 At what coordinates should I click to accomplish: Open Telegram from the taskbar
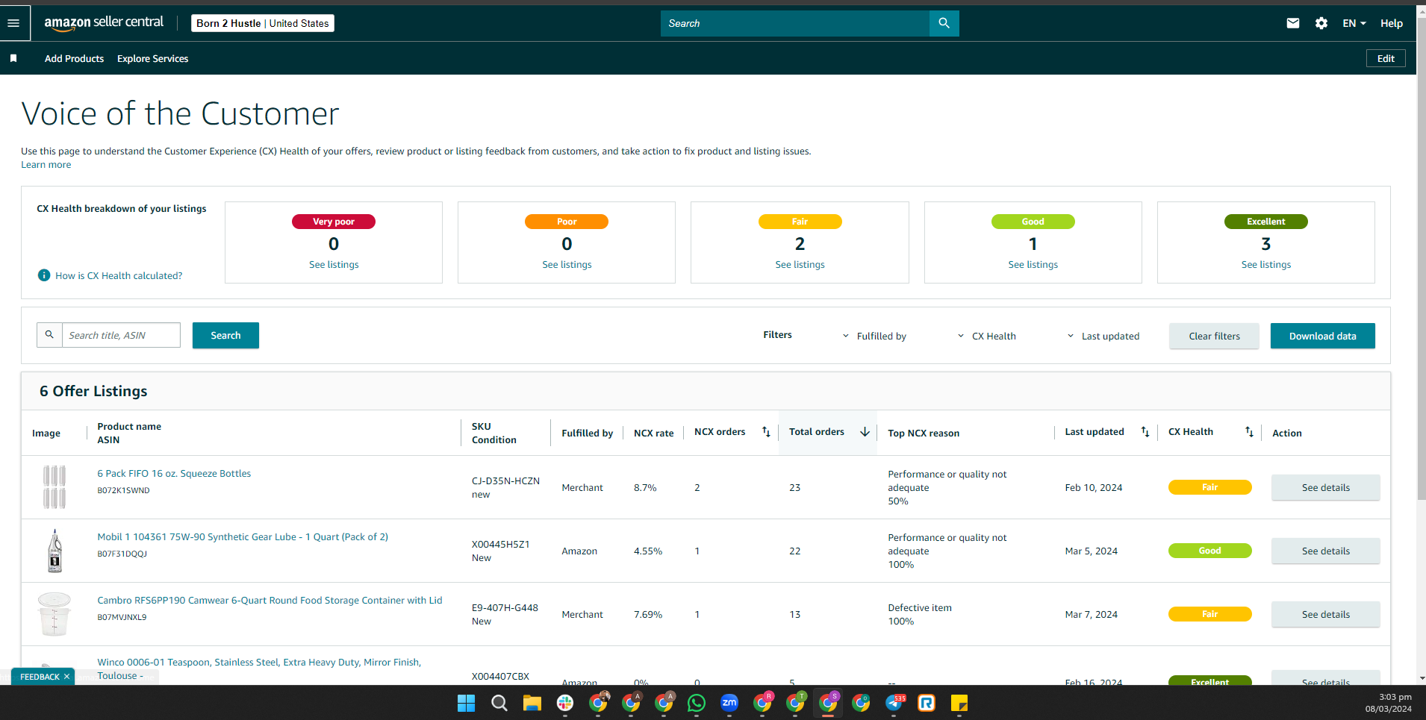[894, 703]
